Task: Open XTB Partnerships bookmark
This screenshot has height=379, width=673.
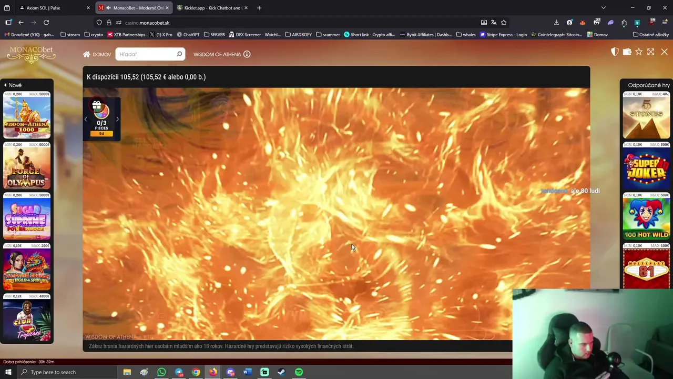Action: (126, 35)
